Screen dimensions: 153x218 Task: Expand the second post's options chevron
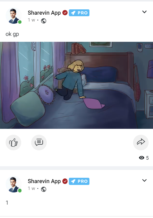[x=144, y=181]
